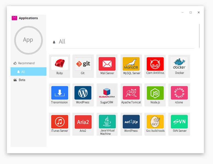This screenshot has height=164, width=213.
Task: Select the All category in sidebar
Action: click(29, 72)
